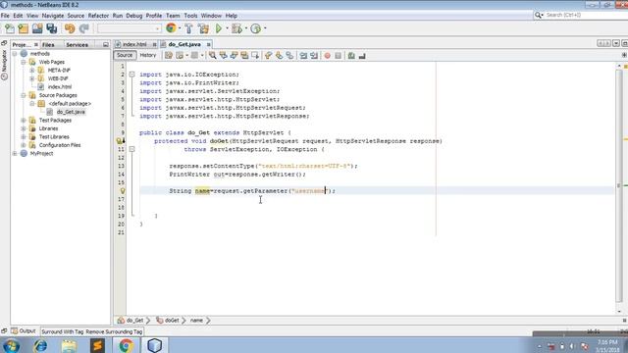Click the Uncomment editor toolbar icon
Viewport: 628px width, 353px height.
pos(362,56)
